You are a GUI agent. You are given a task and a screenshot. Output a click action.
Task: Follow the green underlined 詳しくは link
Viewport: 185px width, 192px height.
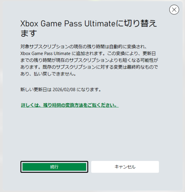tap(70, 105)
